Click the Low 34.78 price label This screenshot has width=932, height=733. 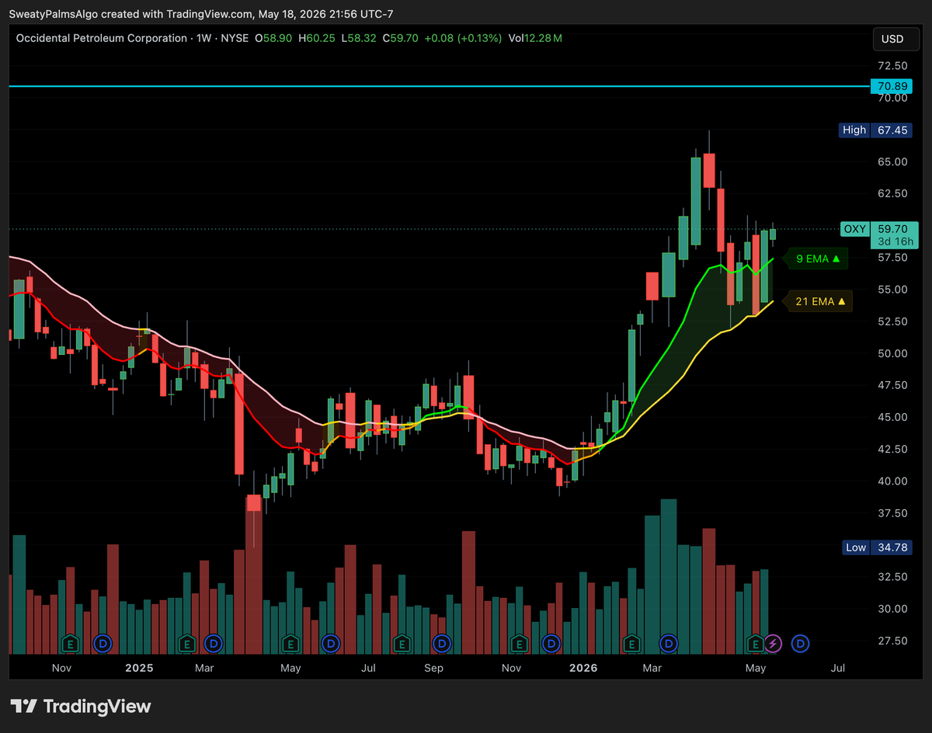pyautogui.click(x=876, y=547)
